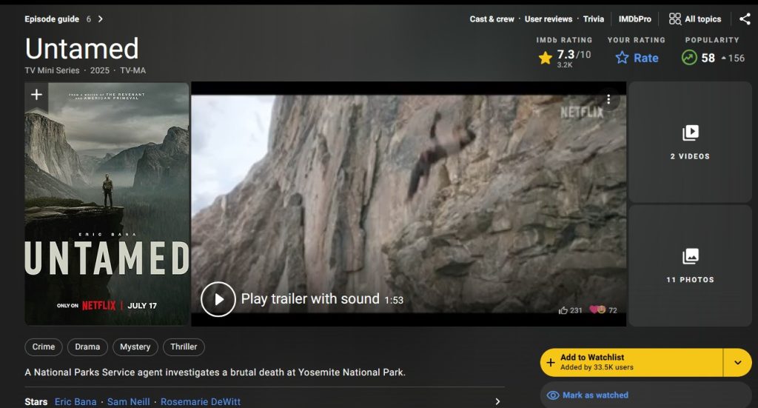Screen dimensions: 758x408
Task: Open User reviews page
Action: [549, 19]
